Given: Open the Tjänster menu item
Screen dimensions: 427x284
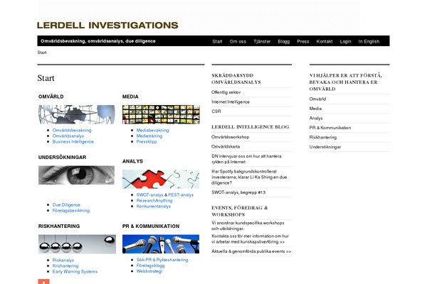Looking at the screenshot, I should click(x=262, y=41).
